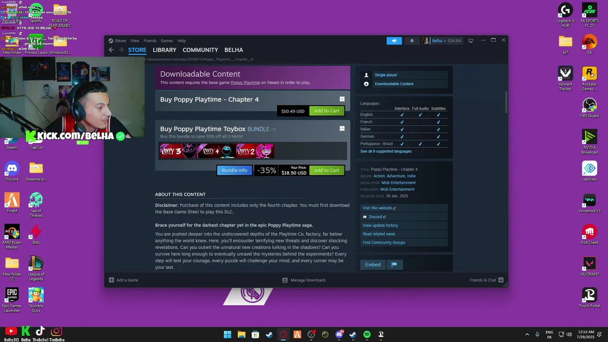Open Spotify from the taskbar
This screenshot has width=608, height=342.
[367, 334]
